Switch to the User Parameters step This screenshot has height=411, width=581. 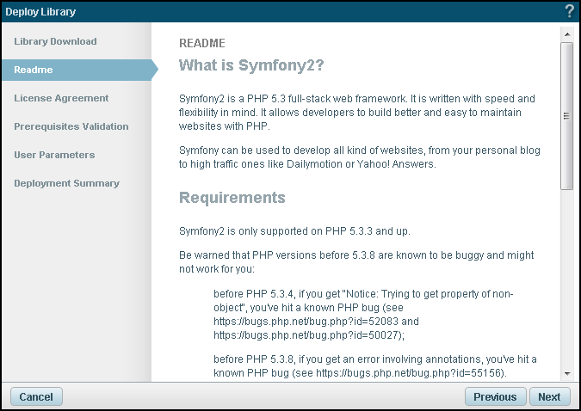54,155
